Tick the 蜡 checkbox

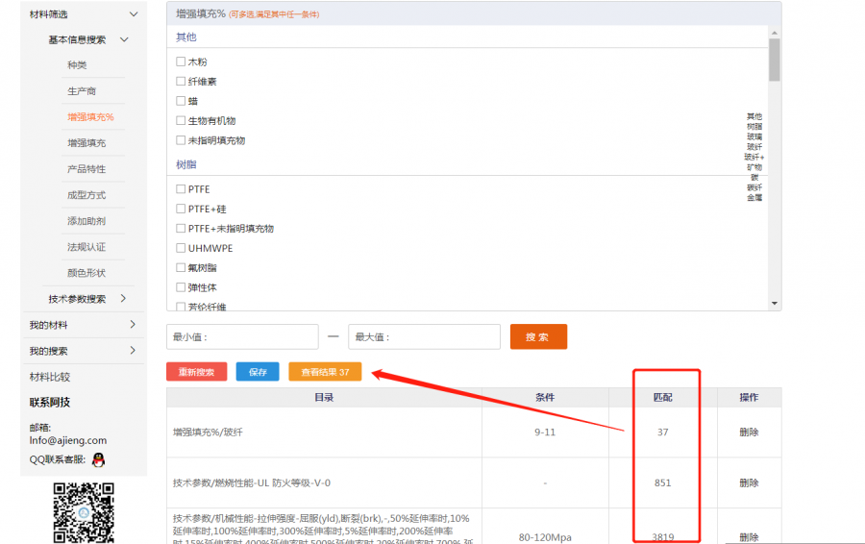tap(181, 101)
